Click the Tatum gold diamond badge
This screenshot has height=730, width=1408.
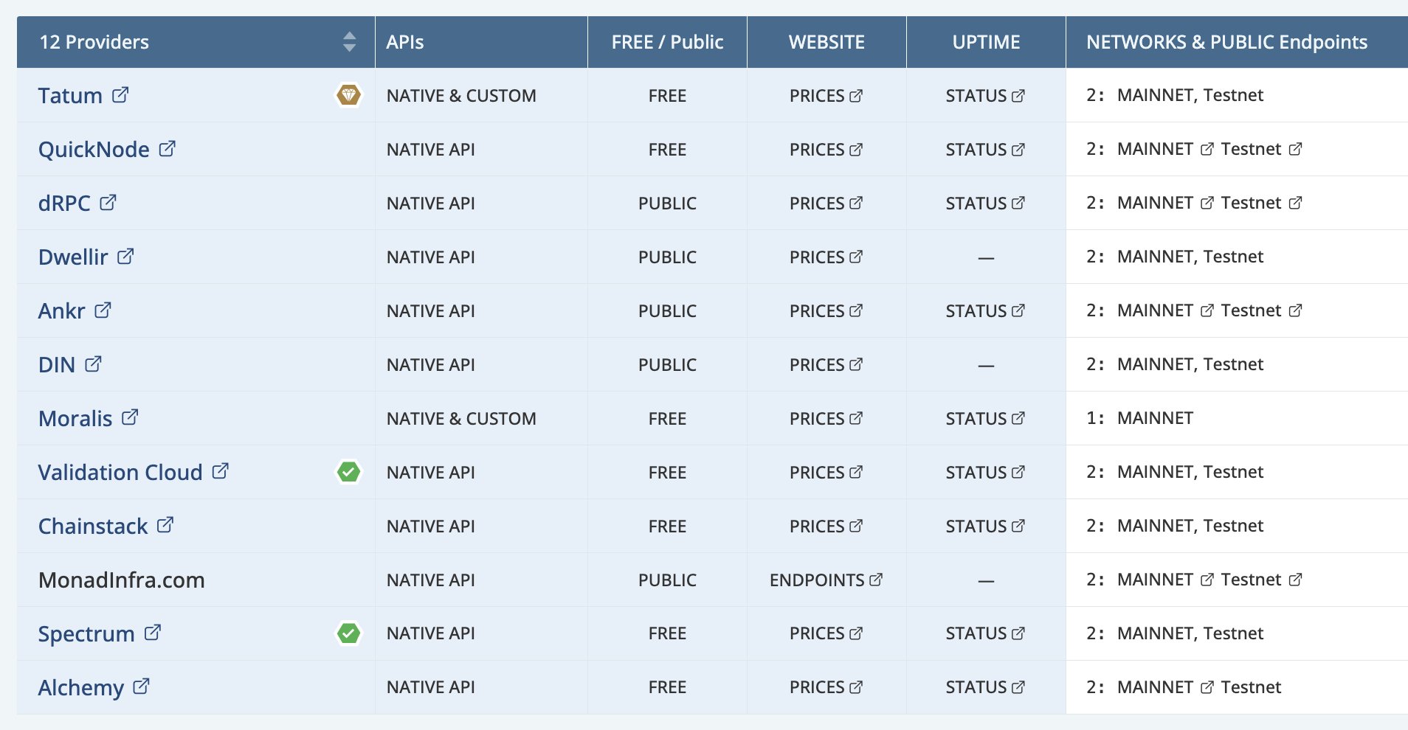[x=348, y=95]
